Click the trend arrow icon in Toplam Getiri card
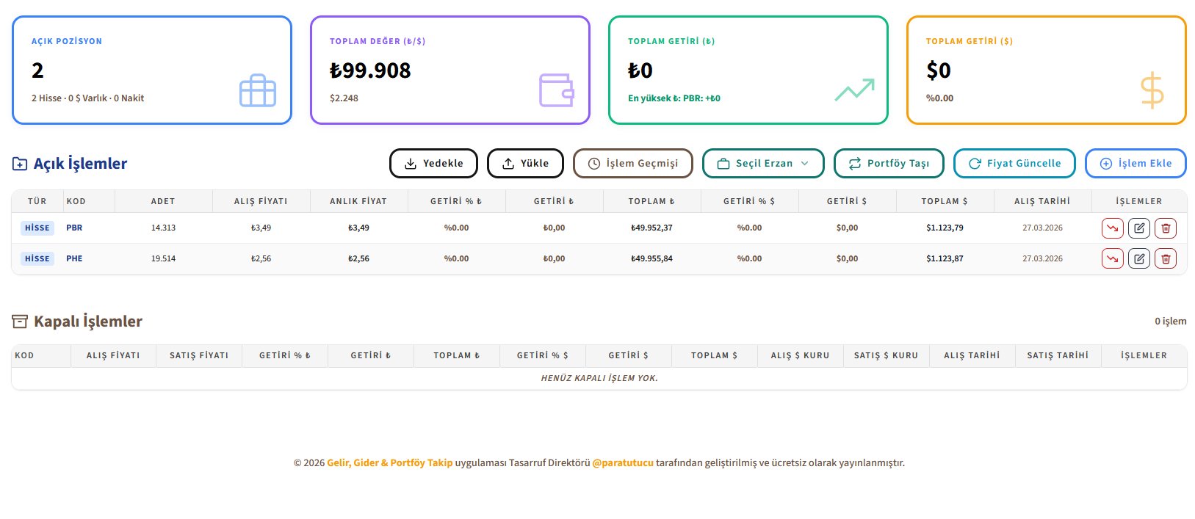Screen dimensions: 1195x519 [854, 90]
